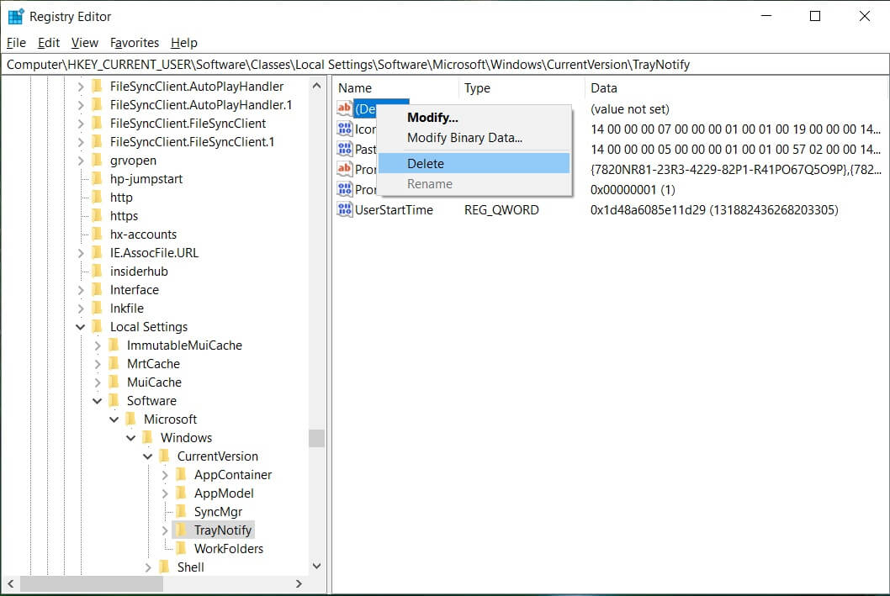This screenshot has width=890, height=596.
Task: Click the binary data icon beside IconStreams
Action: [x=345, y=129]
